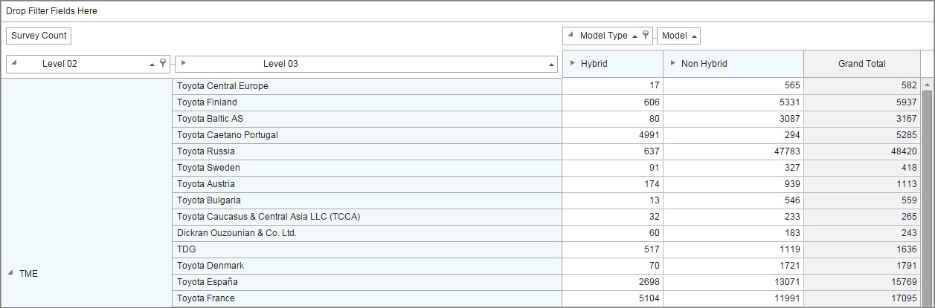Click Non Hybrid value 47783 for Toyota Russia
This screenshot has width=935, height=308.
(733, 151)
